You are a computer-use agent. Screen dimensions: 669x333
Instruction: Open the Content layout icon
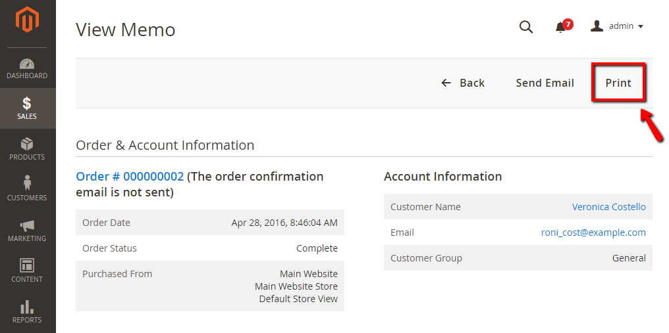[27, 265]
